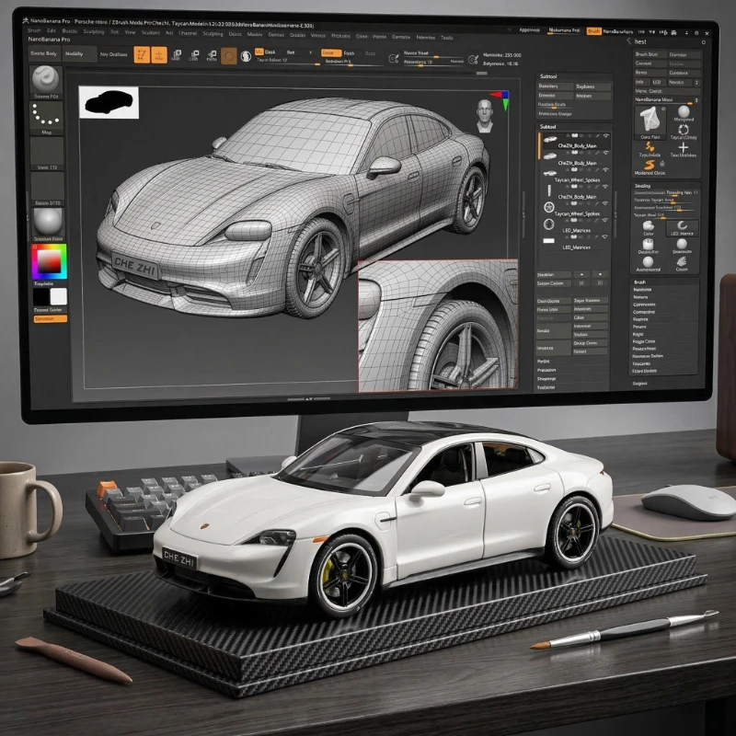Screen dimensions: 736x736
Task: Open the Tools menu
Action: point(447,38)
